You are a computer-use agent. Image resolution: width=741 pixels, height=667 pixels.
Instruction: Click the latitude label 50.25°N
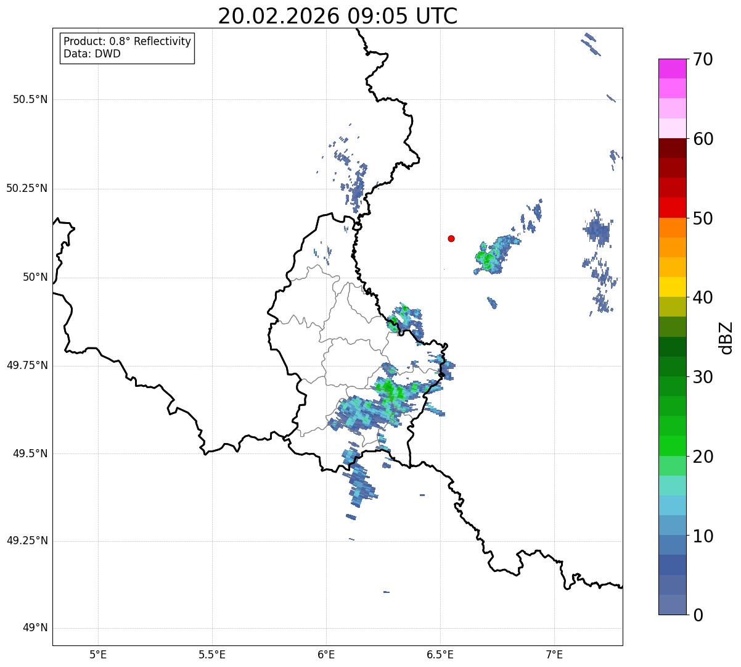point(27,188)
